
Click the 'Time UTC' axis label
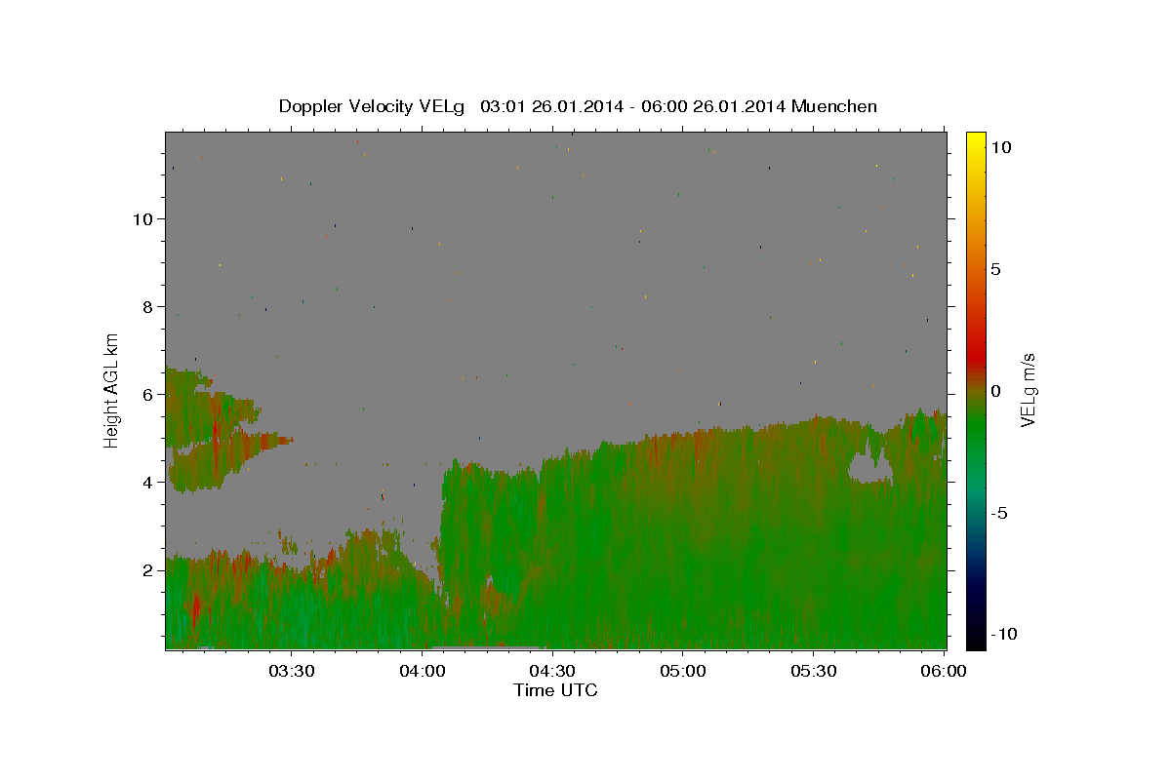pos(555,690)
